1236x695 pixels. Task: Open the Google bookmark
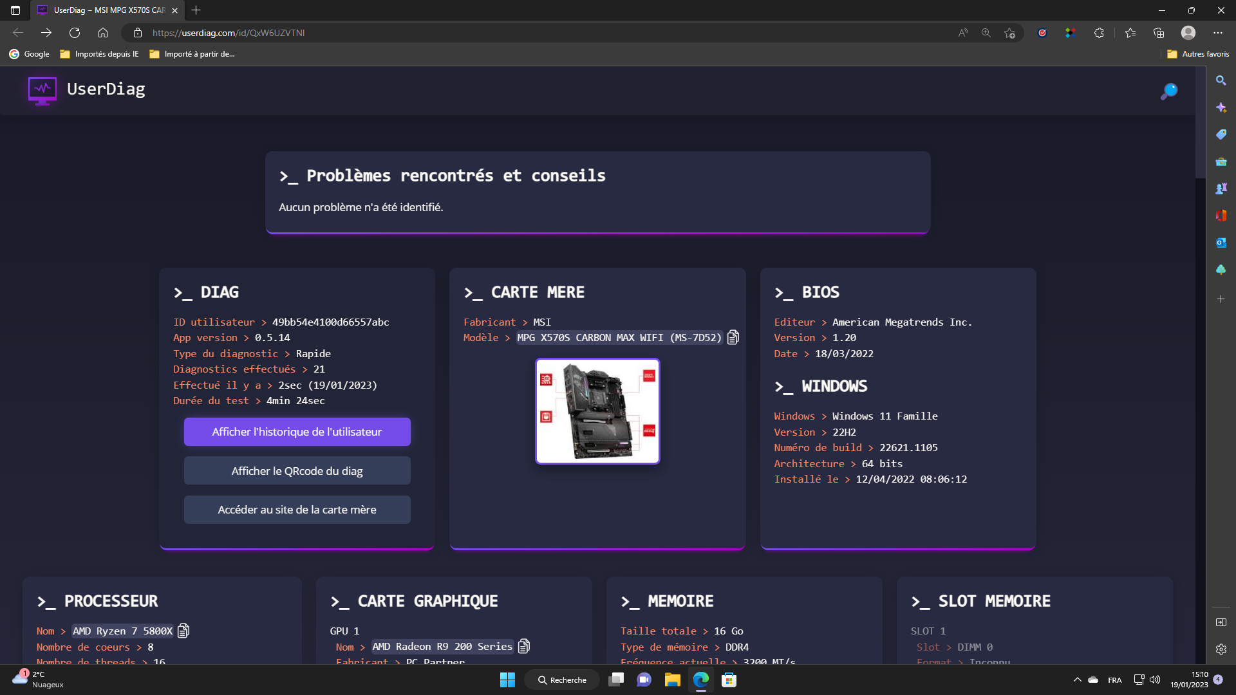point(30,54)
